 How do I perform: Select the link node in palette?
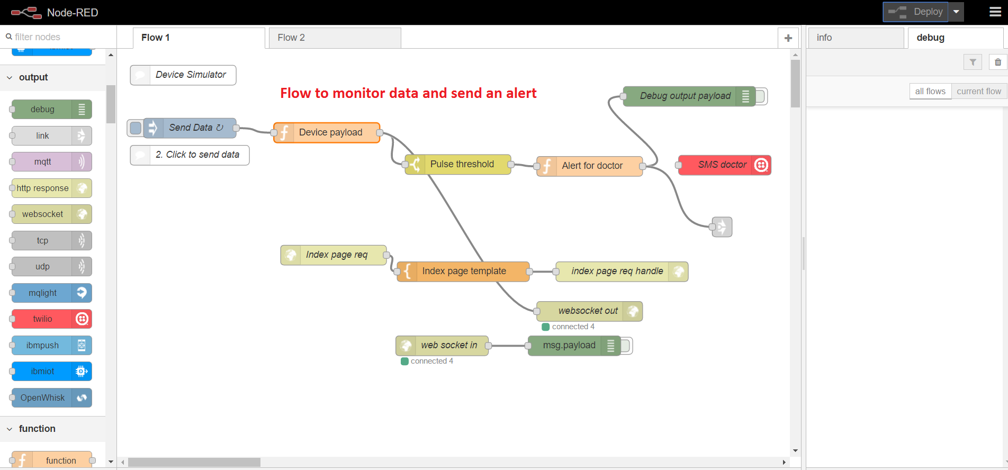pyautogui.click(x=51, y=135)
